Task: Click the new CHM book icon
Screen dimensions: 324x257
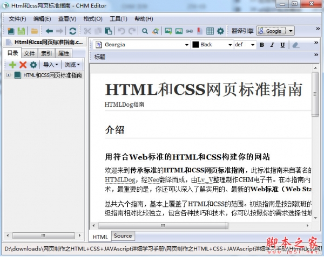Action: (11, 31)
